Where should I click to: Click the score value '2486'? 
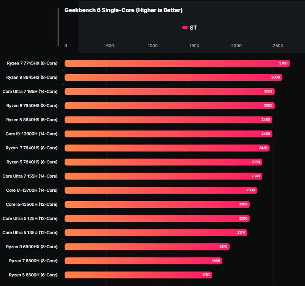(x=265, y=134)
